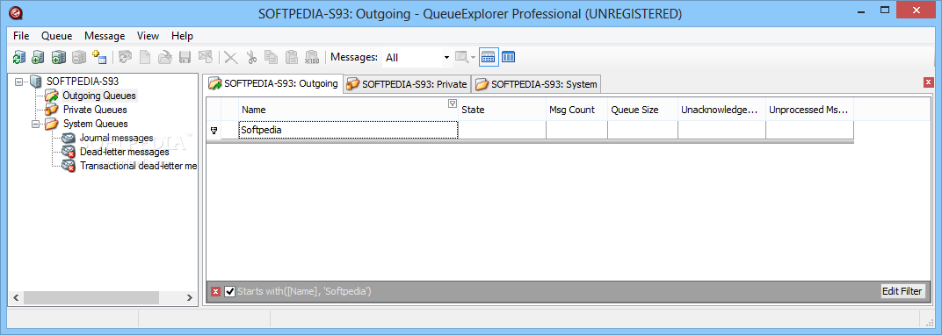Click the add server toolbar icon

(x=39, y=58)
